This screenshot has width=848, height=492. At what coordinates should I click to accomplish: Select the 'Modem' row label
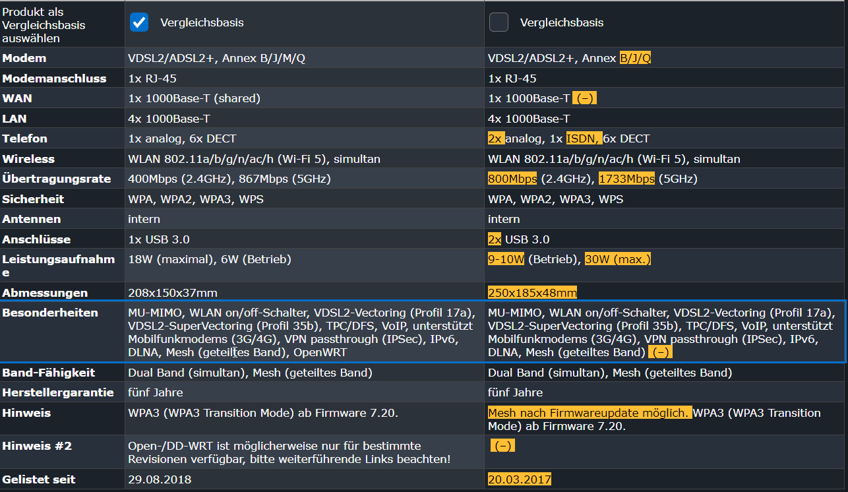click(24, 58)
